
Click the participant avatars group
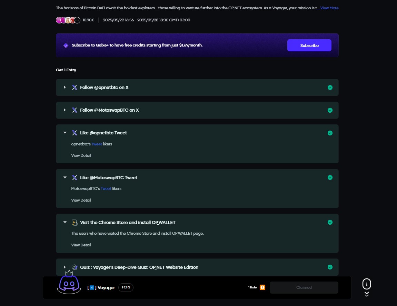(x=68, y=20)
